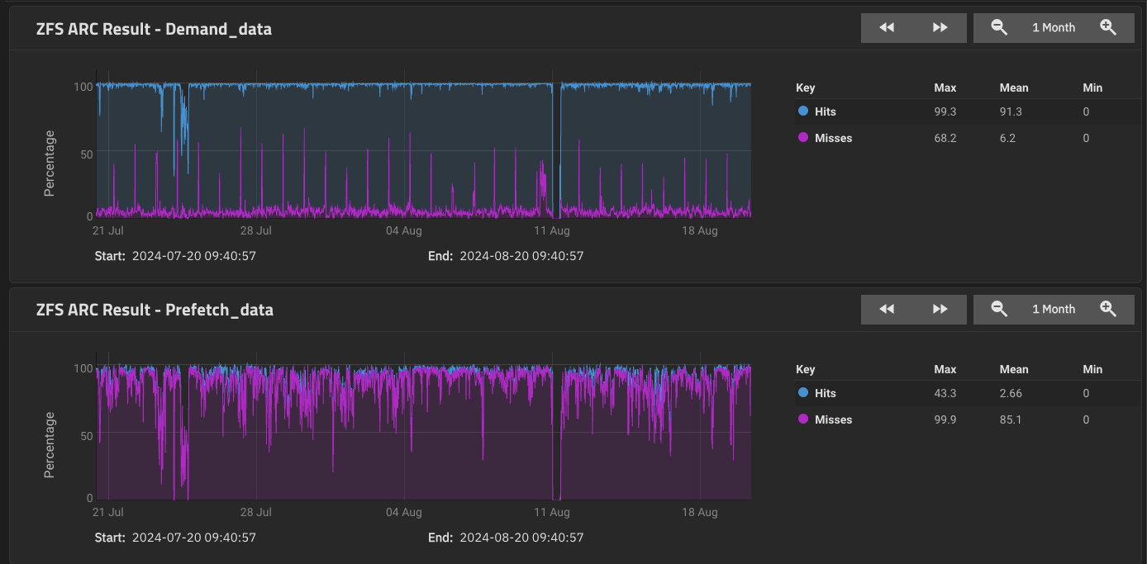This screenshot has width=1147, height=564.
Task: Zoom out of the Prefetch_data chart
Action: (998, 309)
